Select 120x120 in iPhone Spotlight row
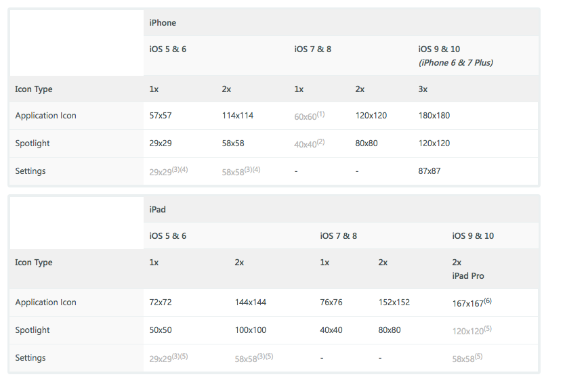Screen dimensions: 565x381 point(434,143)
